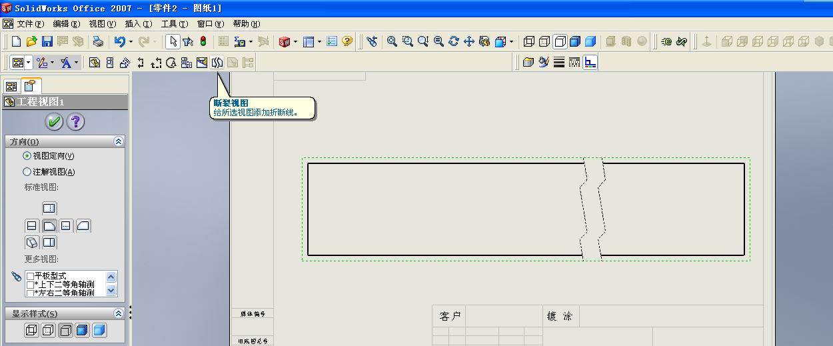Select the 视图定向 radio button
This screenshot has width=833, height=346.
(27, 156)
